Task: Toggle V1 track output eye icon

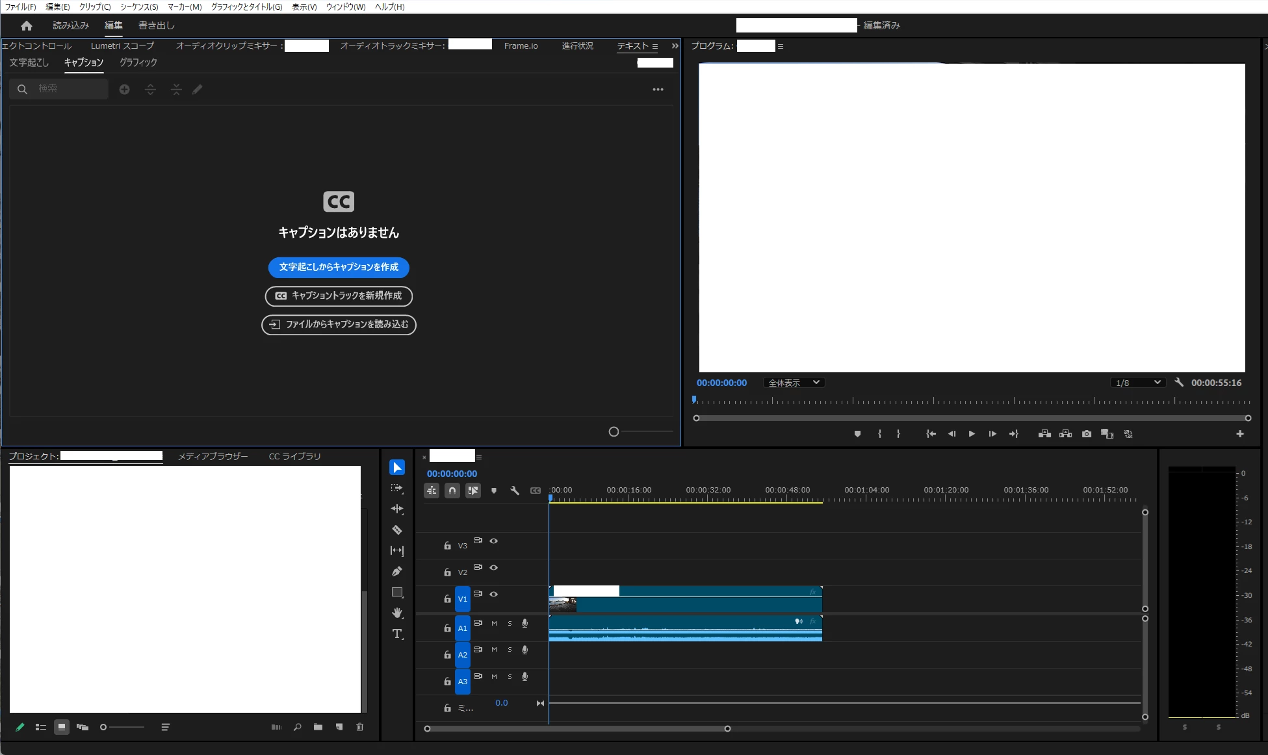Action: [x=494, y=594]
